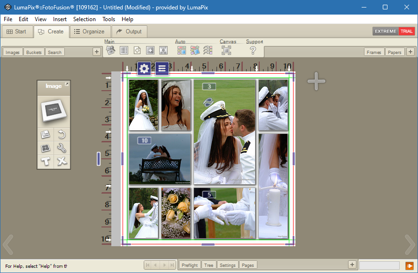
Task: Run the first Auto layout grid icon
Action: (x=182, y=50)
